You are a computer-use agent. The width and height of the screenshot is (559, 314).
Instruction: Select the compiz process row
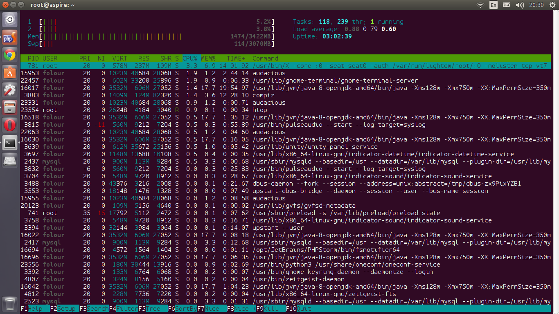click(x=263, y=95)
